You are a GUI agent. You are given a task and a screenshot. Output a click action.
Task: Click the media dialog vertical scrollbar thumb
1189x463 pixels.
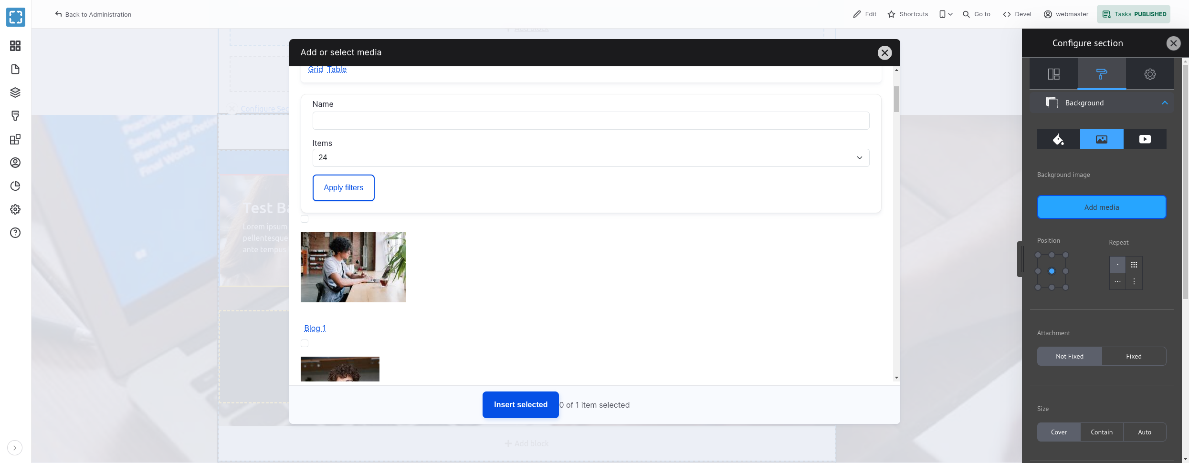pyautogui.click(x=896, y=99)
